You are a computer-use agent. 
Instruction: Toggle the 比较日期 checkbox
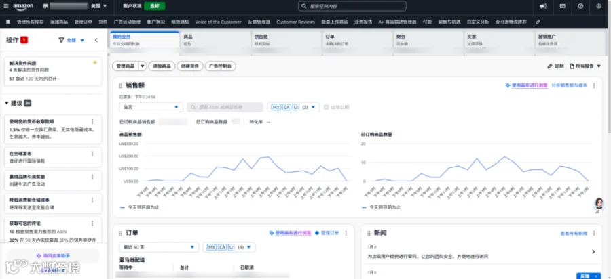coord(326,107)
